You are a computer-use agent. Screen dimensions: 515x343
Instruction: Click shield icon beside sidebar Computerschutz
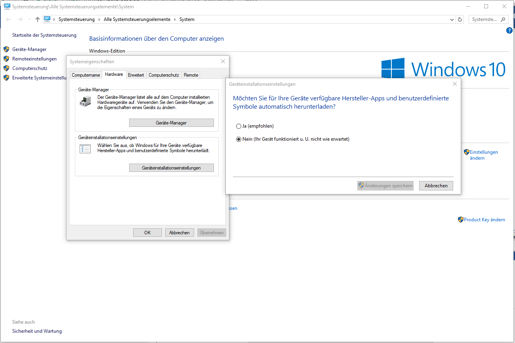coord(6,68)
